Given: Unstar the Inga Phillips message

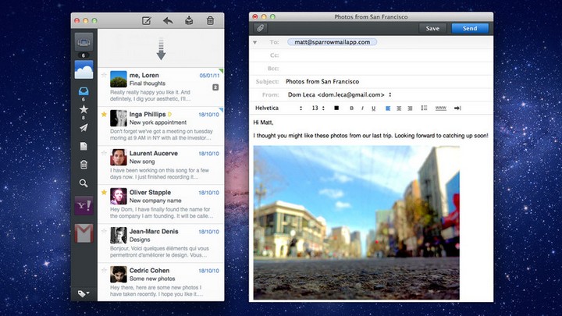Looking at the screenshot, I should pyautogui.click(x=104, y=114).
